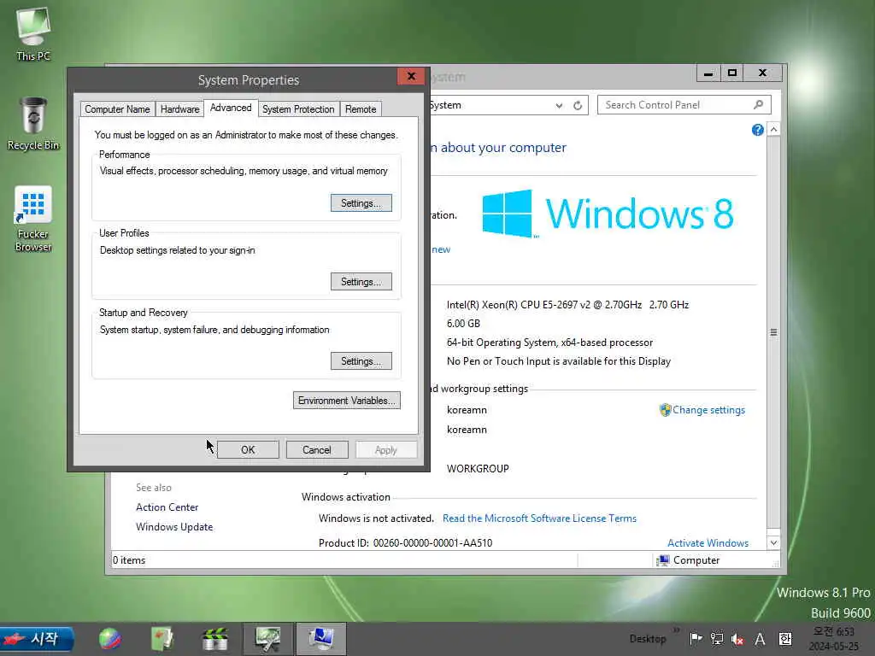Open the network tray icon
875x656 pixels.
tap(717, 639)
